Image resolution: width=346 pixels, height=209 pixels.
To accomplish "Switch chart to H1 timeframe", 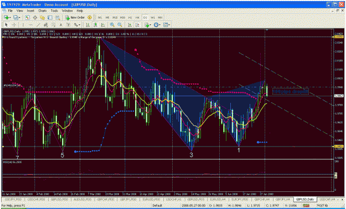I will [x=130, y=18].
